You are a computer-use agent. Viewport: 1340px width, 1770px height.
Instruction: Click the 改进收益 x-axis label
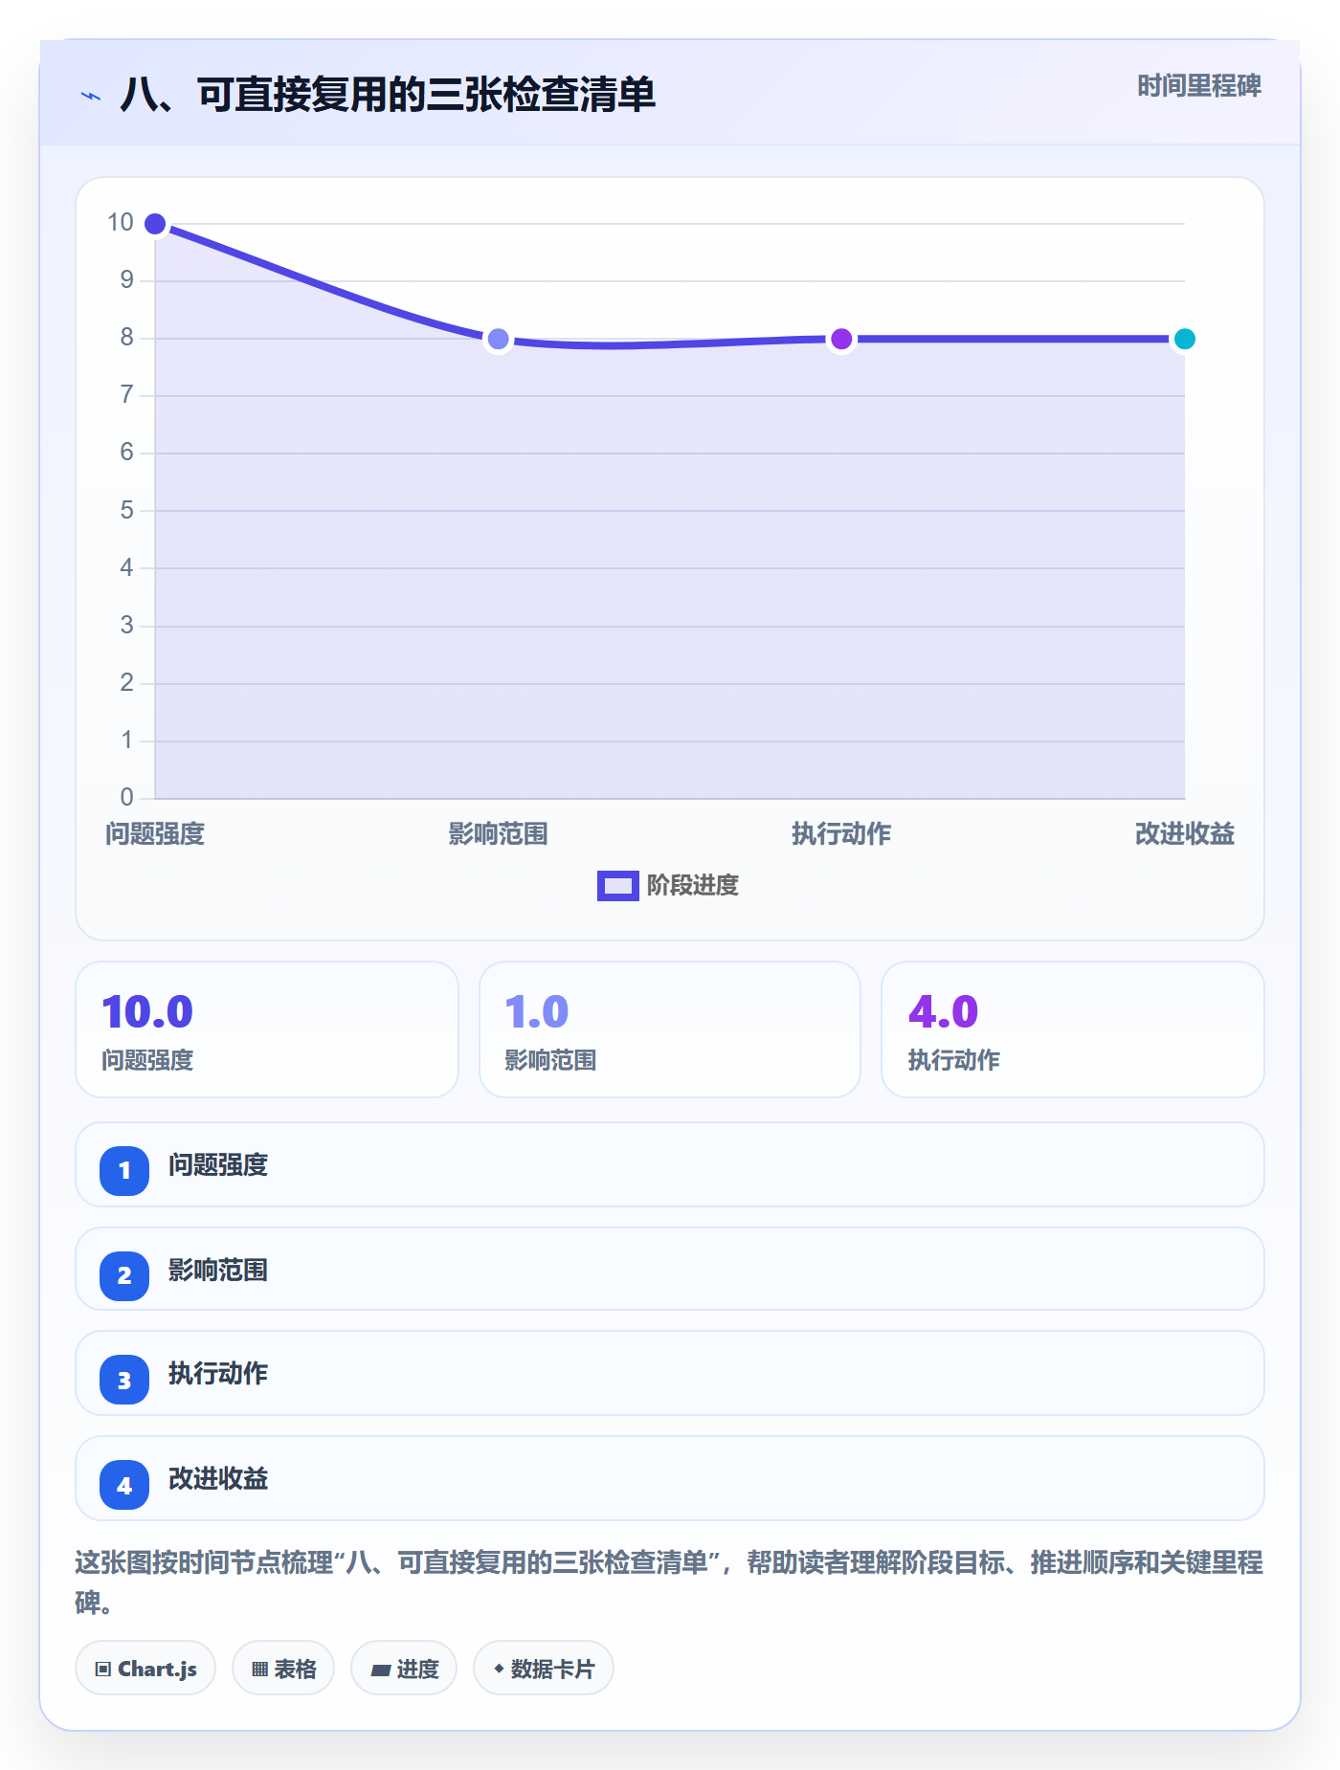[1184, 834]
